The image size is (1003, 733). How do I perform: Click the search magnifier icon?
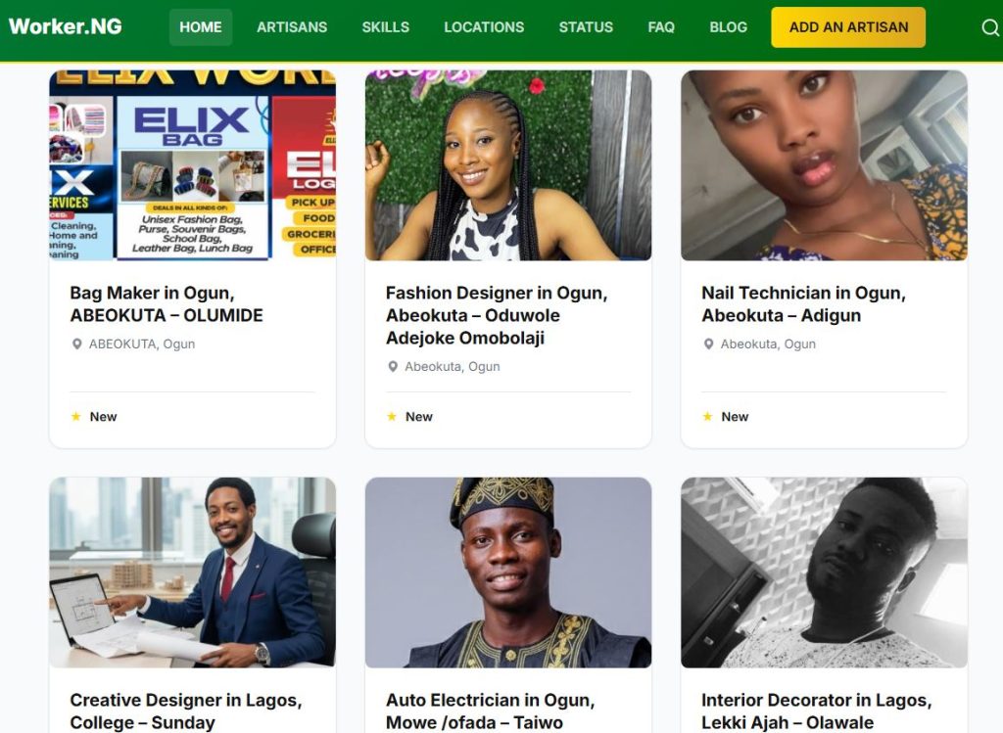pos(989,27)
